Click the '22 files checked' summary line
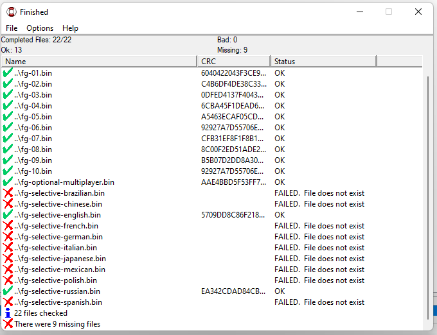437x335 pixels. (x=40, y=313)
